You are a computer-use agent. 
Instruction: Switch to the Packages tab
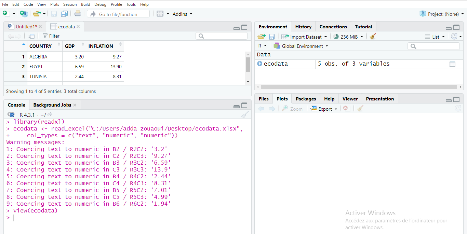coord(306,99)
